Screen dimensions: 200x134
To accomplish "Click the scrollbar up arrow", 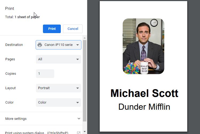I will pos(85,38).
